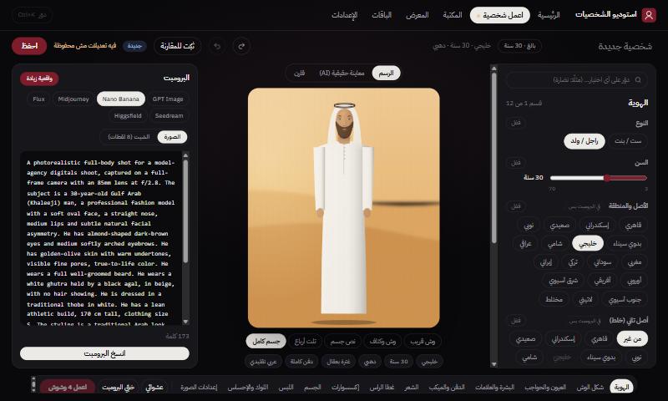Select the 'GPT Image' model chip

coord(168,99)
